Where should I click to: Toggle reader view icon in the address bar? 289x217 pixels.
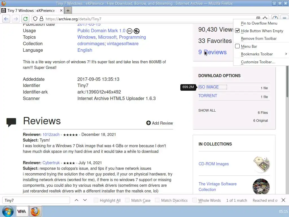pyautogui.click(x=258, y=18)
